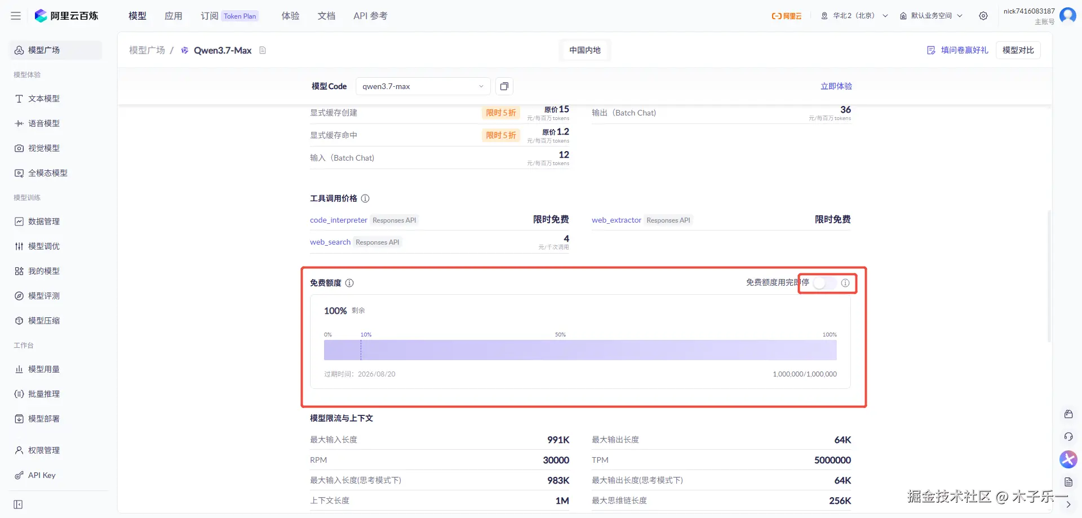Viewport: 1082px width, 518px height.
Task: Click the info icon beside 免费额度
Action: coord(349,283)
